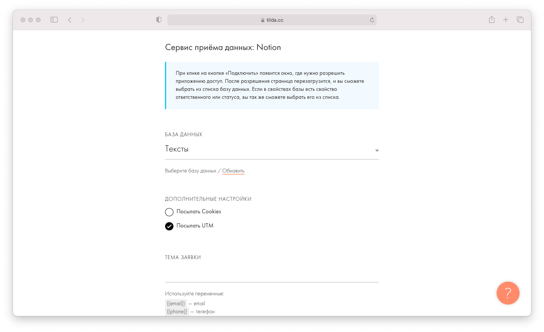Go forward with the forward arrow
This screenshot has width=544, height=332.
tap(83, 20)
